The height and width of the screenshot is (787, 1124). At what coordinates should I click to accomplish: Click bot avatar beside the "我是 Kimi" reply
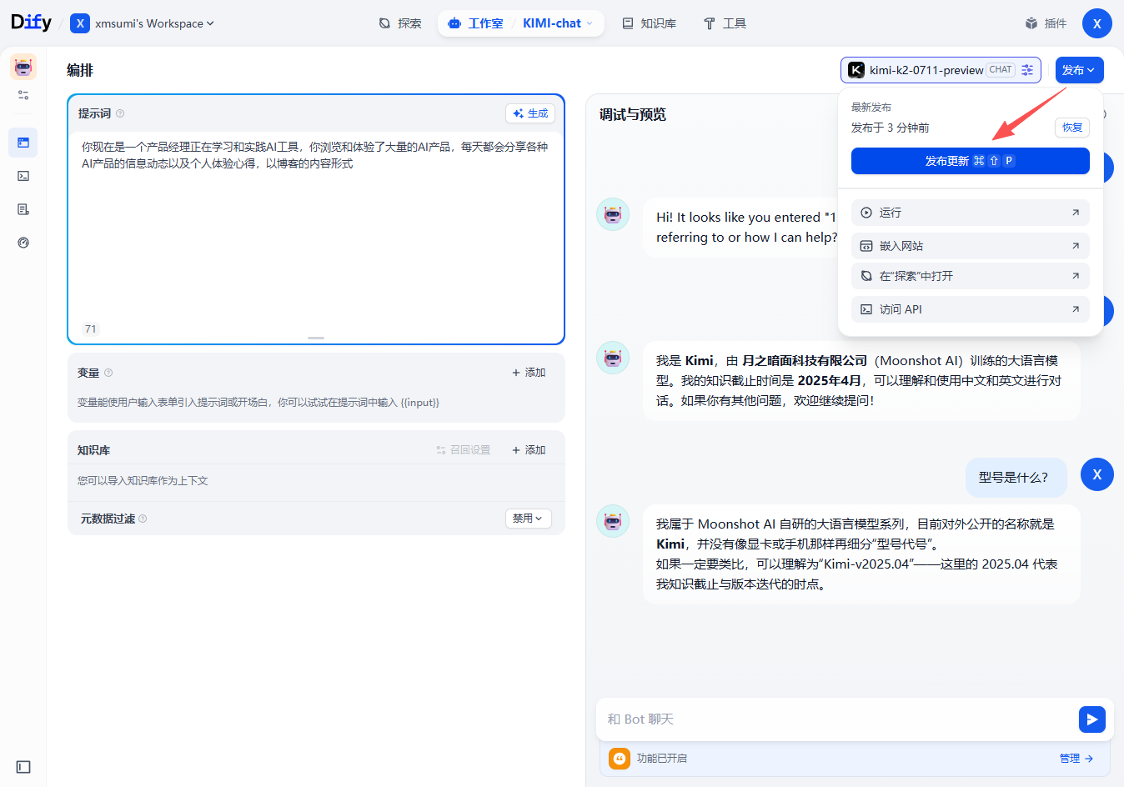click(613, 358)
